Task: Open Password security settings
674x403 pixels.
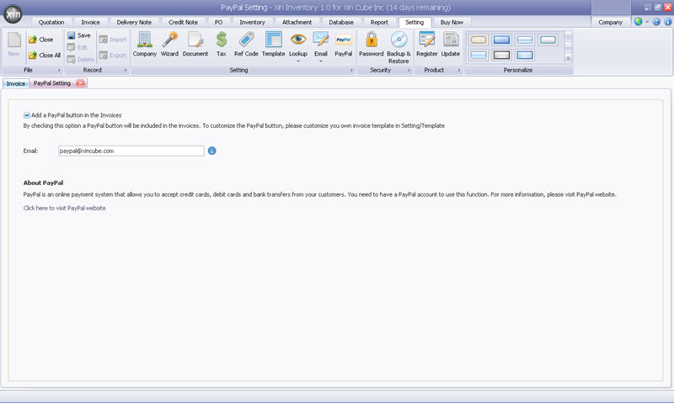Action: click(x=371, y=45)
